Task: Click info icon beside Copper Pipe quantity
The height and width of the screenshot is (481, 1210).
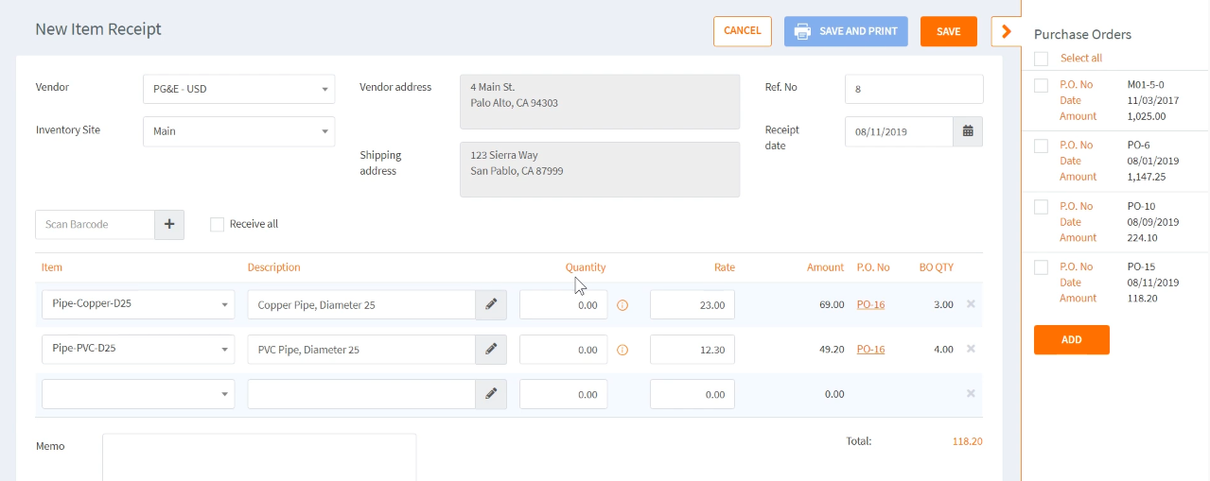Action: coord(623,305)
